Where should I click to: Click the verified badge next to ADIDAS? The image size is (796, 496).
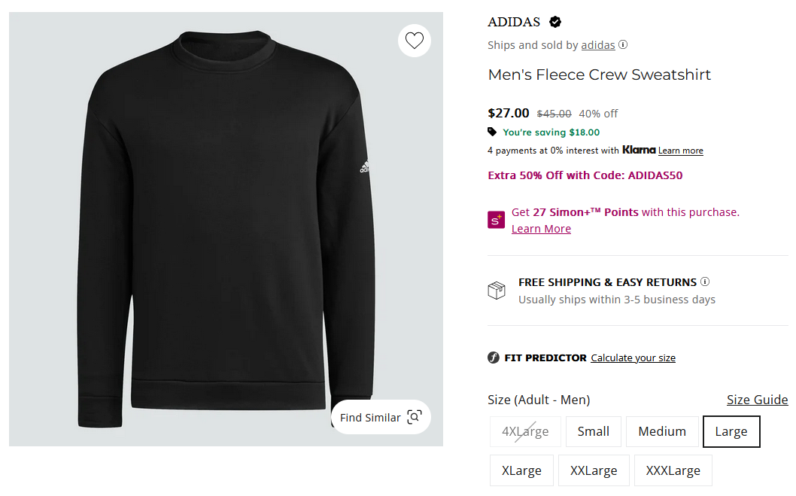coord(554,22)
